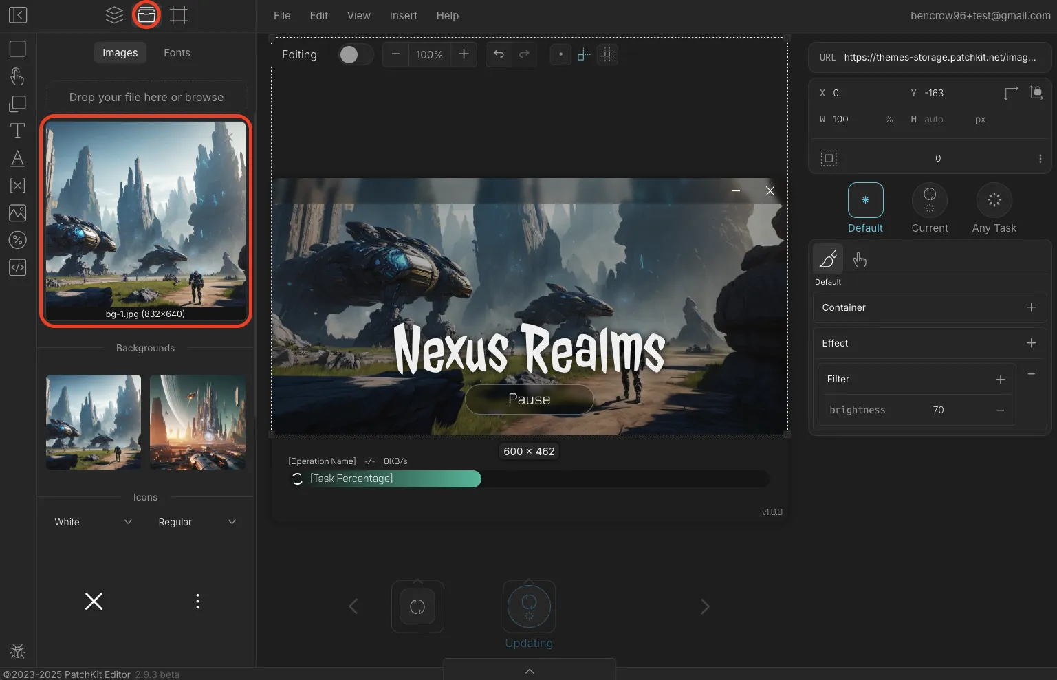Expand the Effect section plus
This screenshot has width=1057, height=680.
1031,343
